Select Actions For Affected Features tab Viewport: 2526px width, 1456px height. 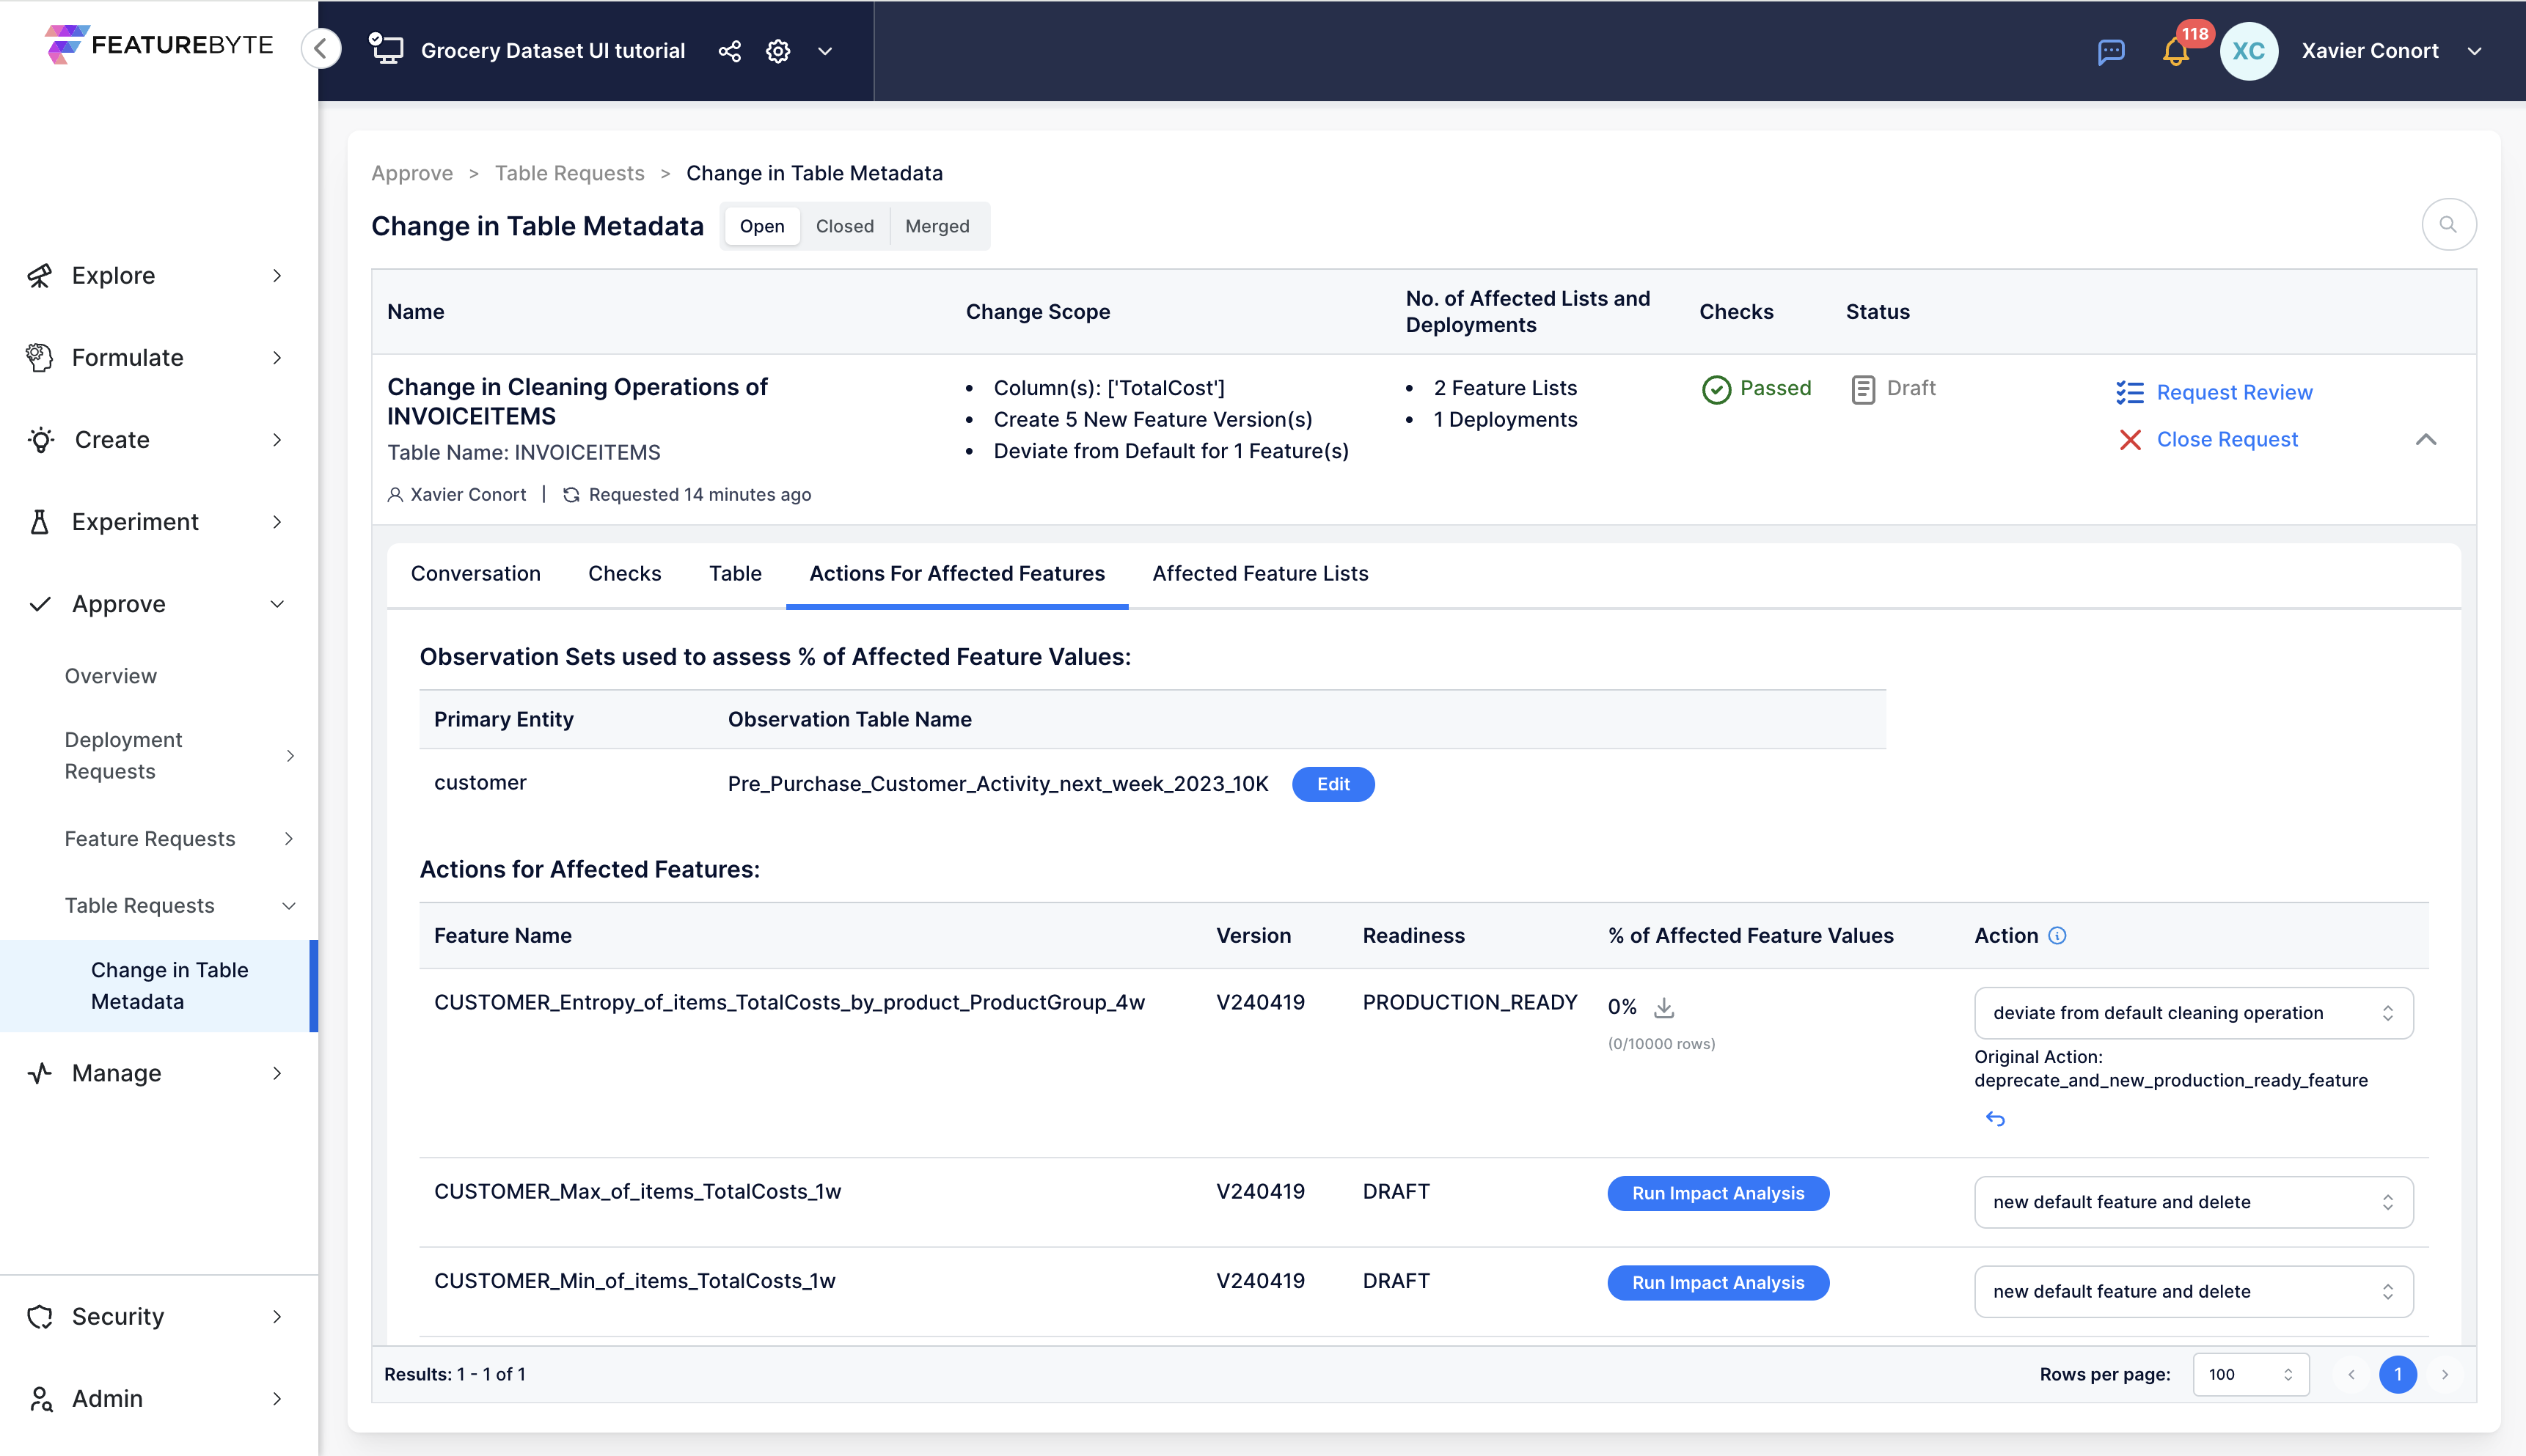(x=956, y=573)
